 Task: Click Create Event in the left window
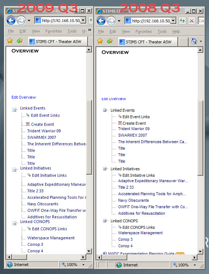43,124
